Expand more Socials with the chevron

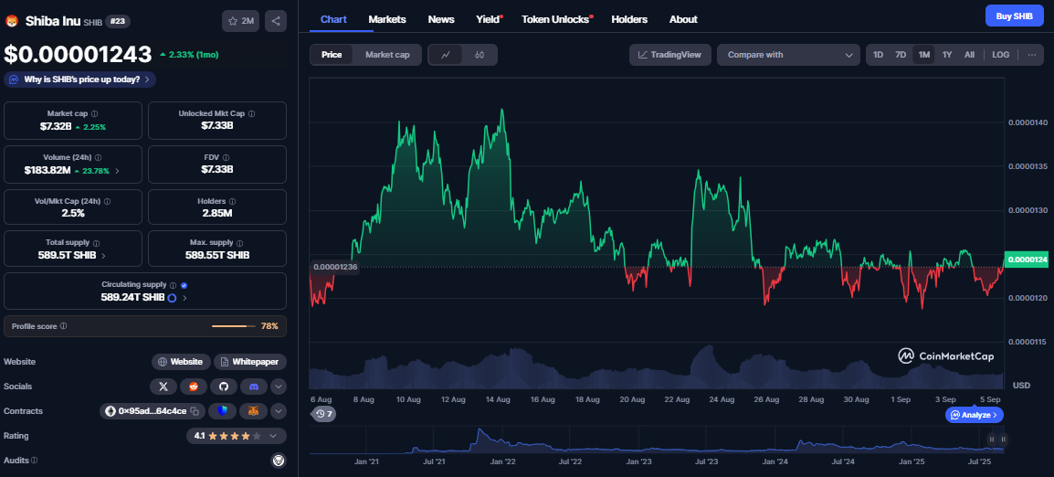(279, 387)
